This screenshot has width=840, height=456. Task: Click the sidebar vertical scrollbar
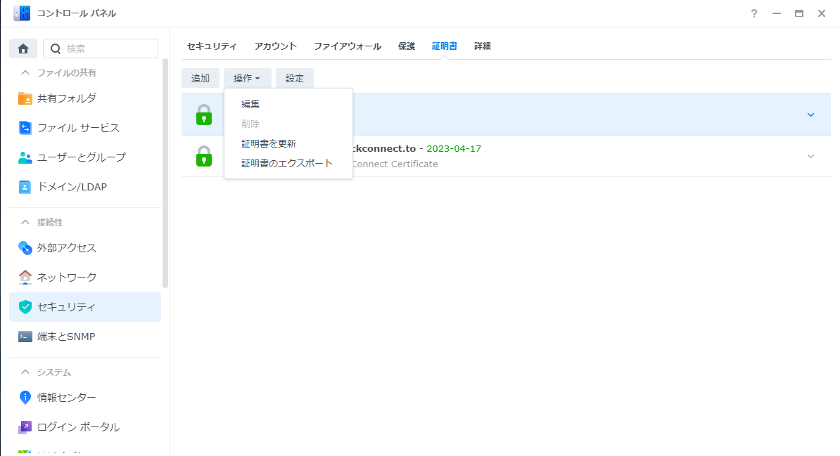point(165,174)
